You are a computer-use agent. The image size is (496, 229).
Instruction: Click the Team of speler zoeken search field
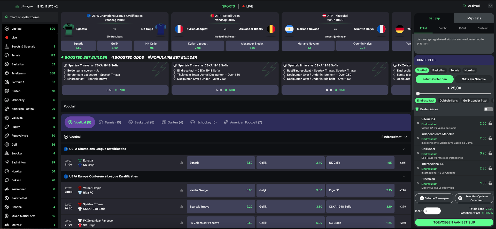click(x=30, y=17)
